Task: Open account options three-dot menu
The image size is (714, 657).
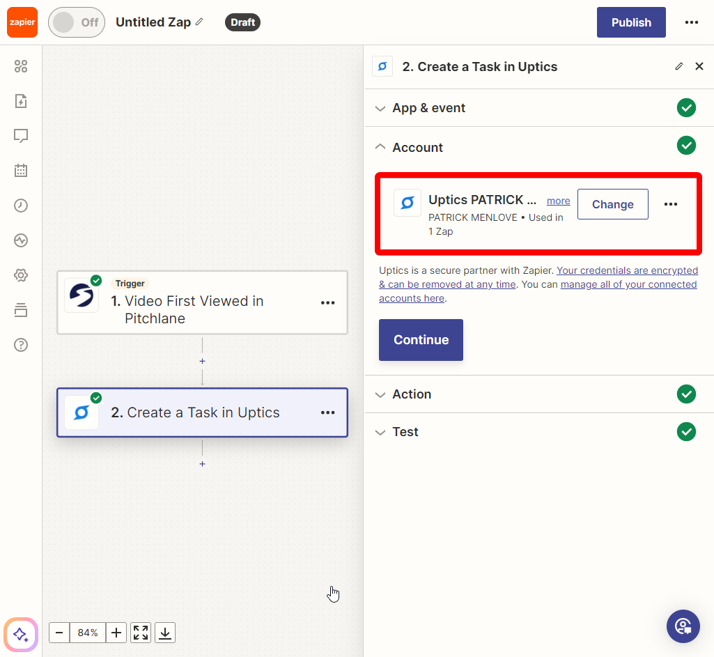Action: pyautogui.click(x=670, y=204)
